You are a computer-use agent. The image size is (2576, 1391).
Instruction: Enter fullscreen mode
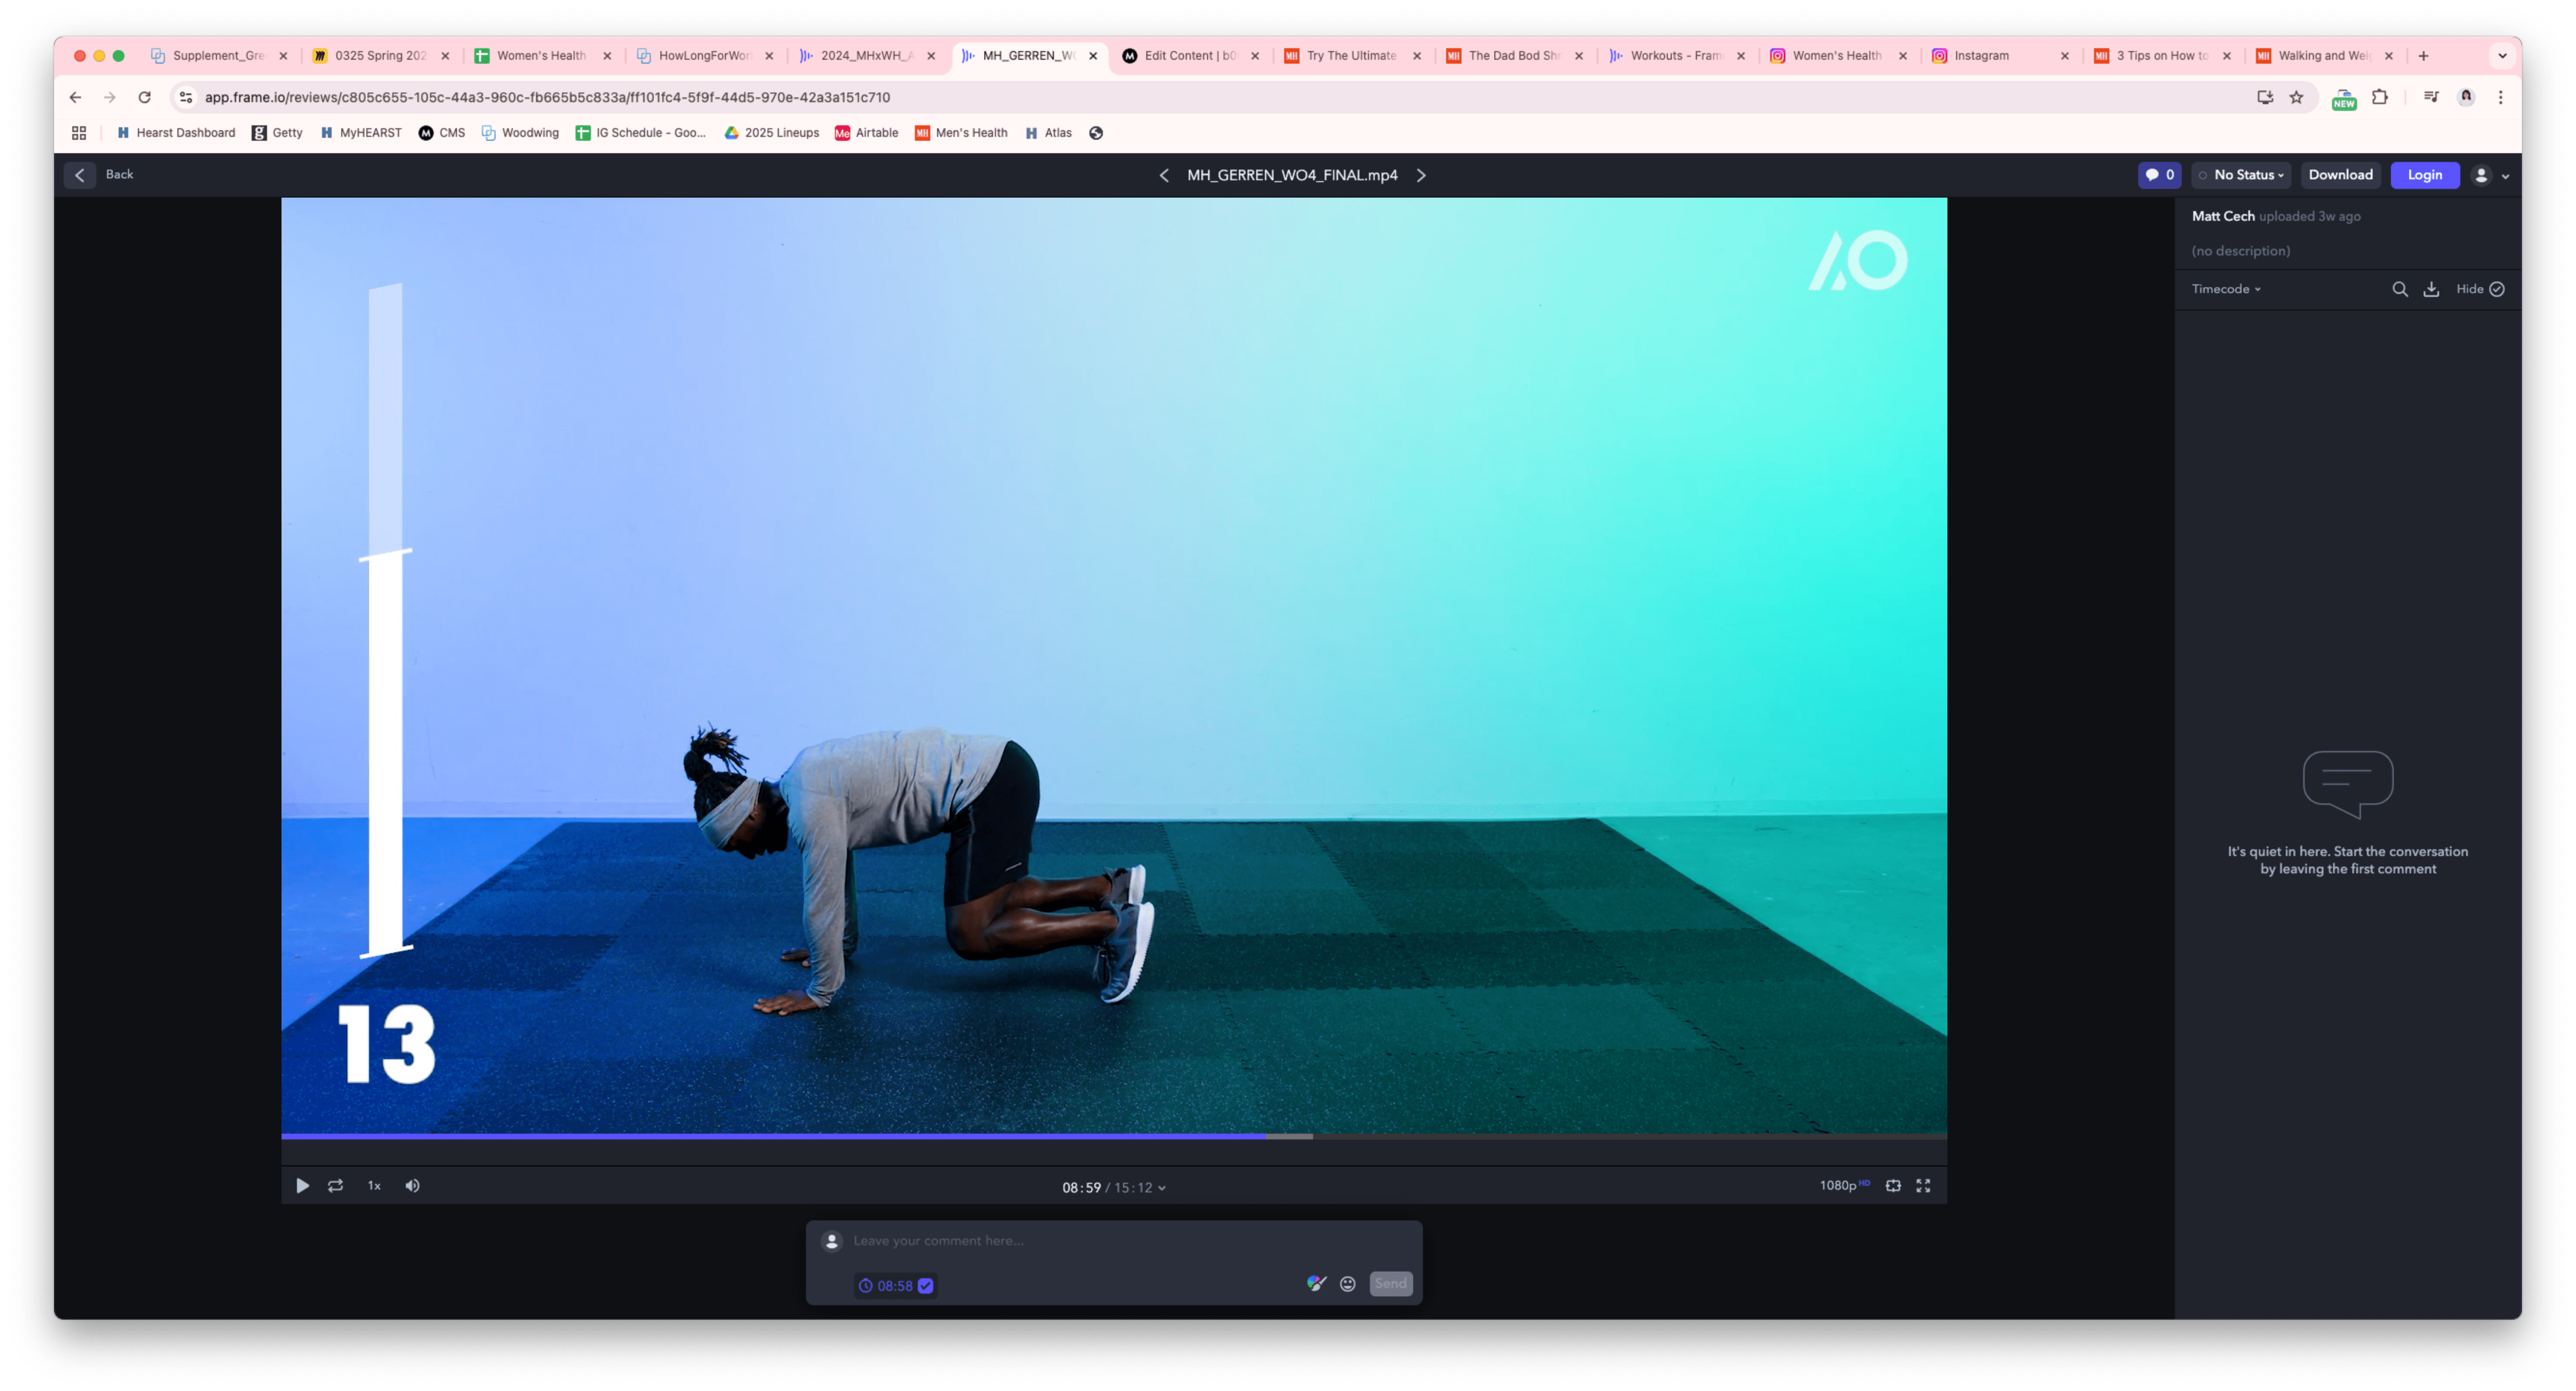(1922, 1186)
